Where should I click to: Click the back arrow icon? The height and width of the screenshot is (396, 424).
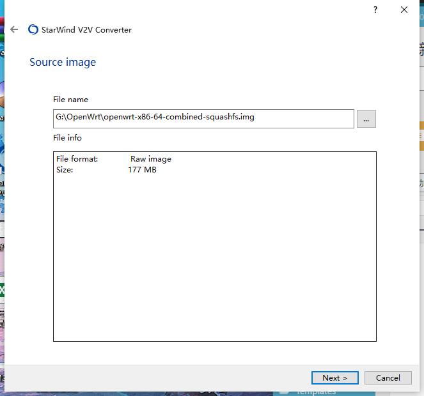14,29
